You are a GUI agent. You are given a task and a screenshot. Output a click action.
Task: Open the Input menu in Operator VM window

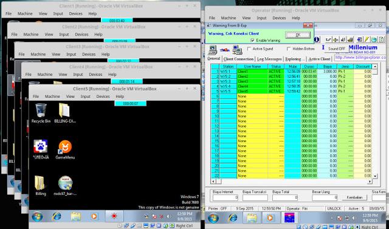click(261, 18)
